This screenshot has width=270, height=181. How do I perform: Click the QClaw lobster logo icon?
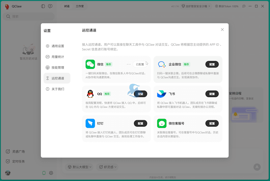pyautogui.click(x=7, y=6)
